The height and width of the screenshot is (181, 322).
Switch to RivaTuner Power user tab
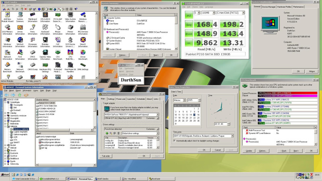(121, 99)
